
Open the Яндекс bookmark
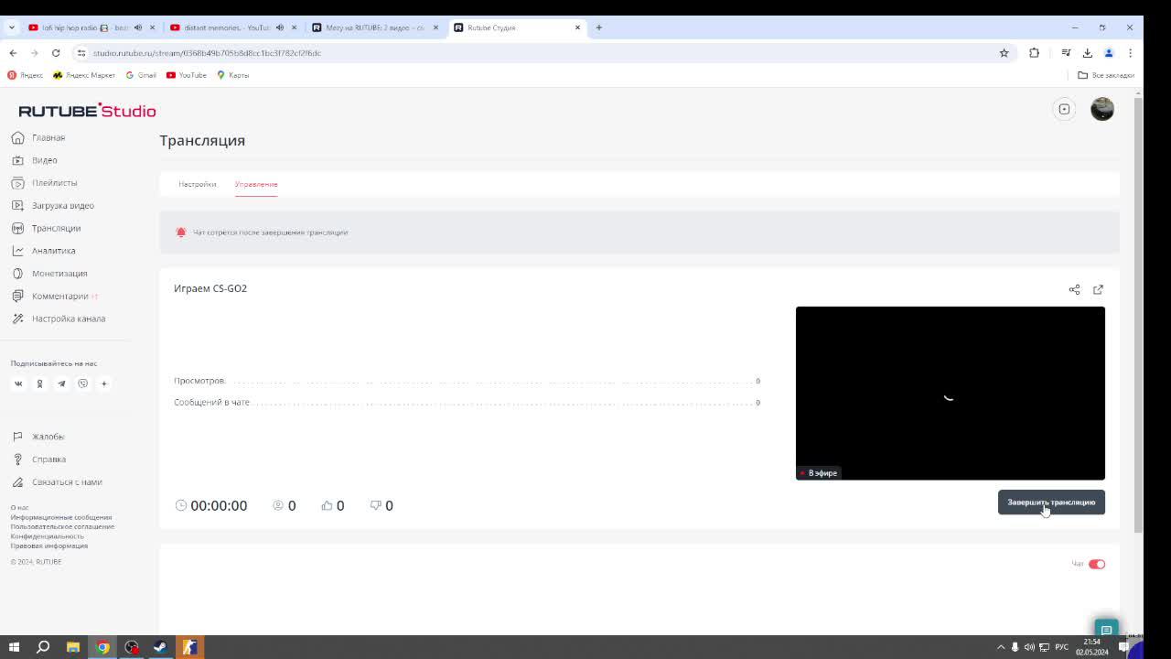(26, 75)
